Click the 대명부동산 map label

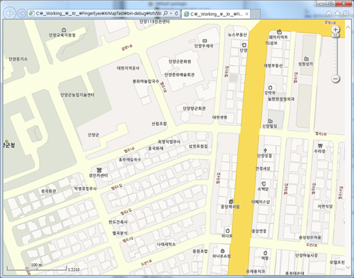pos(273,65)
